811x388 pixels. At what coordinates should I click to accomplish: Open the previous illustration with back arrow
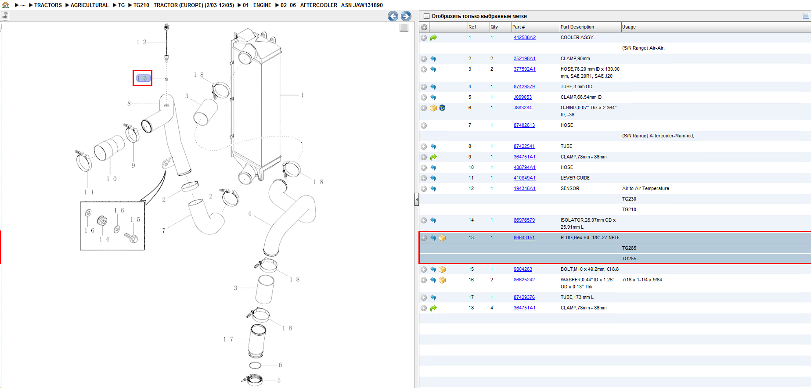[x=393, y=16]
